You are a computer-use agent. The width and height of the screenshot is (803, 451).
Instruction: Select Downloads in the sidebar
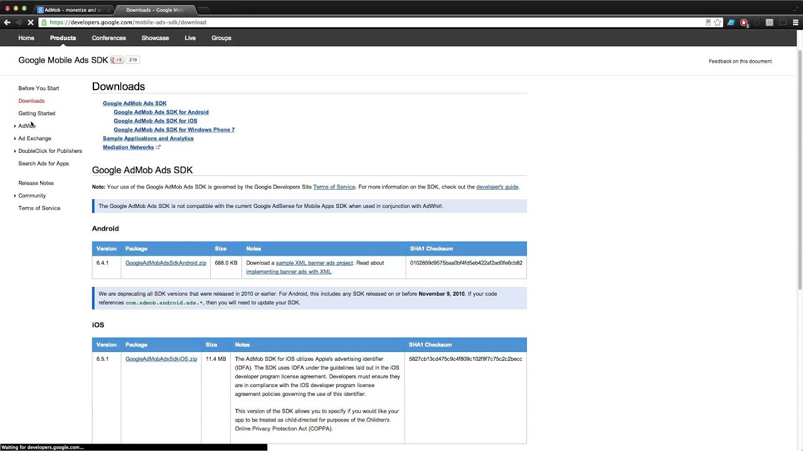point(31,101)
